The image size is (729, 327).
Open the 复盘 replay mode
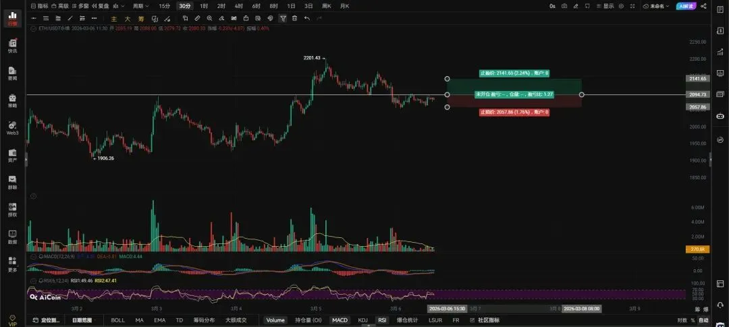pos(100,6)
